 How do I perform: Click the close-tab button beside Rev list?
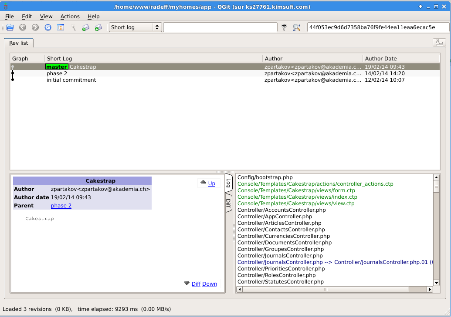[439, 42]
